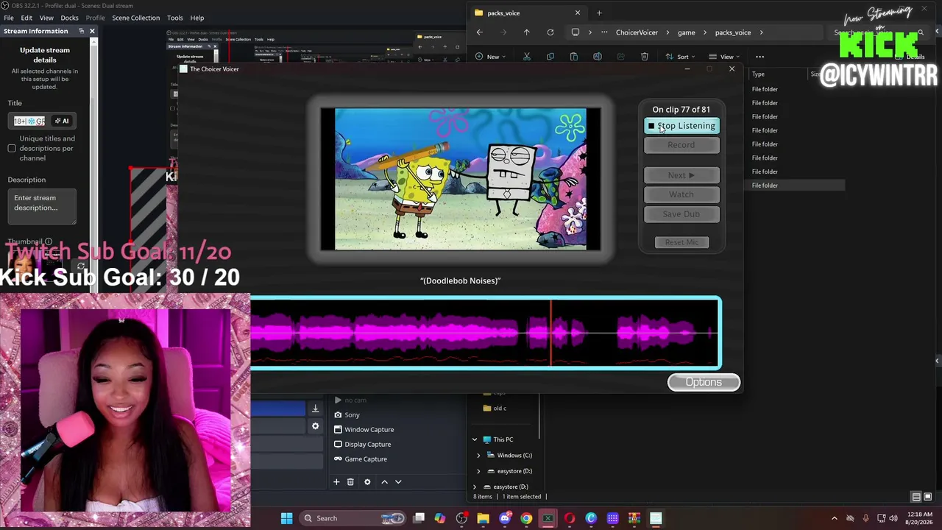Click the Delete trash icon in Explorer
The height and width of the screenshot is (530, 942).
[x=644, y=57]
